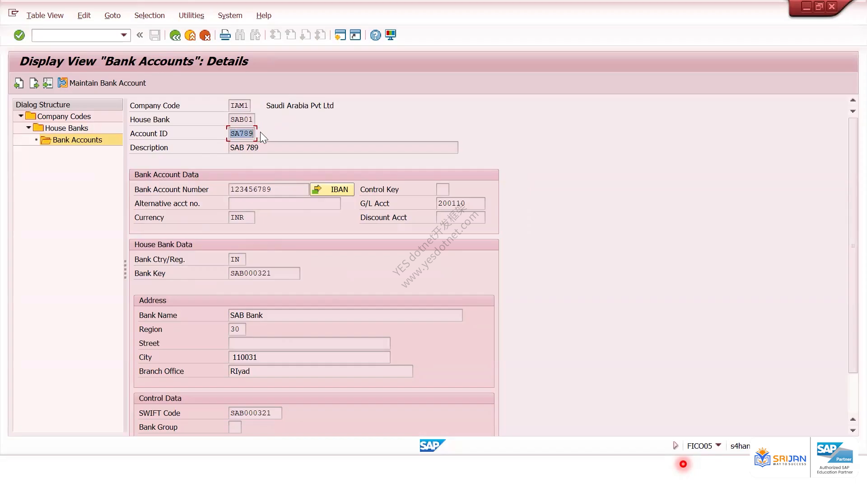Click the red Cancel icon
Viewport: 867px width, 487px height.
click(205, 35)
